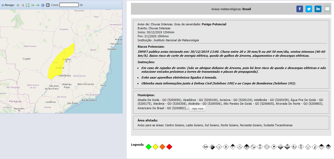Click the blue info tool icon

click(43, 5)
